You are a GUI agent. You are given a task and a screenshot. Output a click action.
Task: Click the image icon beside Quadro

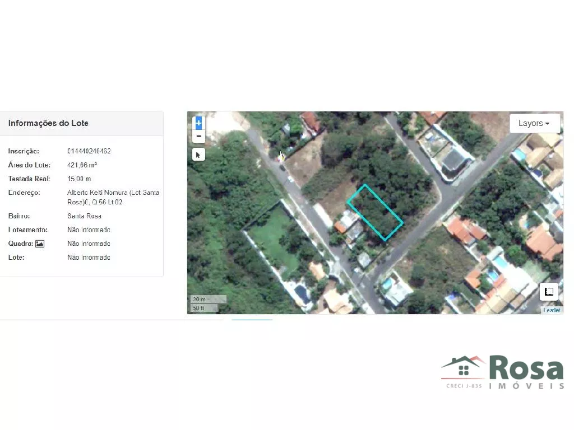coord(40,244)
